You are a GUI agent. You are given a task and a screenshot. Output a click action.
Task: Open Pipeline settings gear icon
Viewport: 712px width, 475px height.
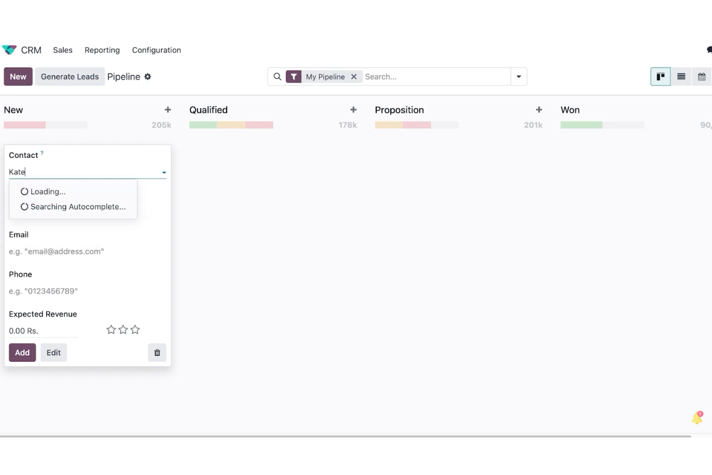(148, 77)
